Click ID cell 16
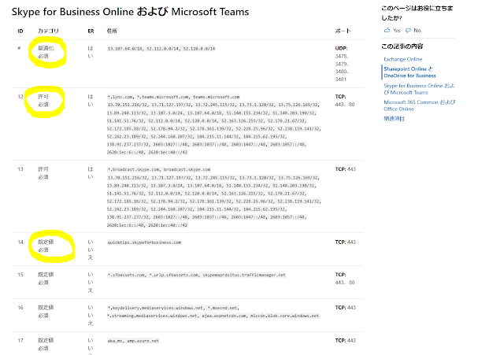 point(20,308)
